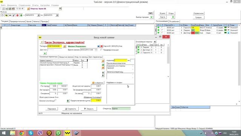Move address up with the up arrow icon
This screenshot has height=136, width=241.
[x=103, y=73]
